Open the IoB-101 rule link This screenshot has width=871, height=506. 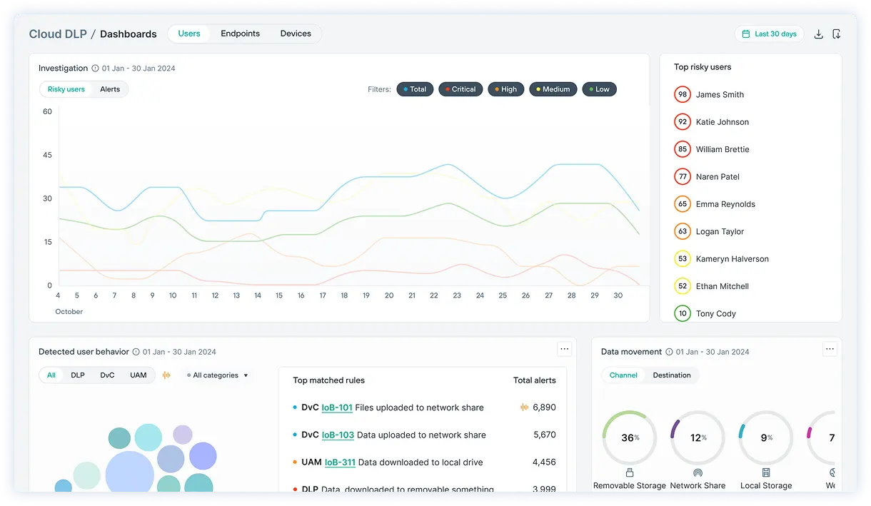coord(337,408)
